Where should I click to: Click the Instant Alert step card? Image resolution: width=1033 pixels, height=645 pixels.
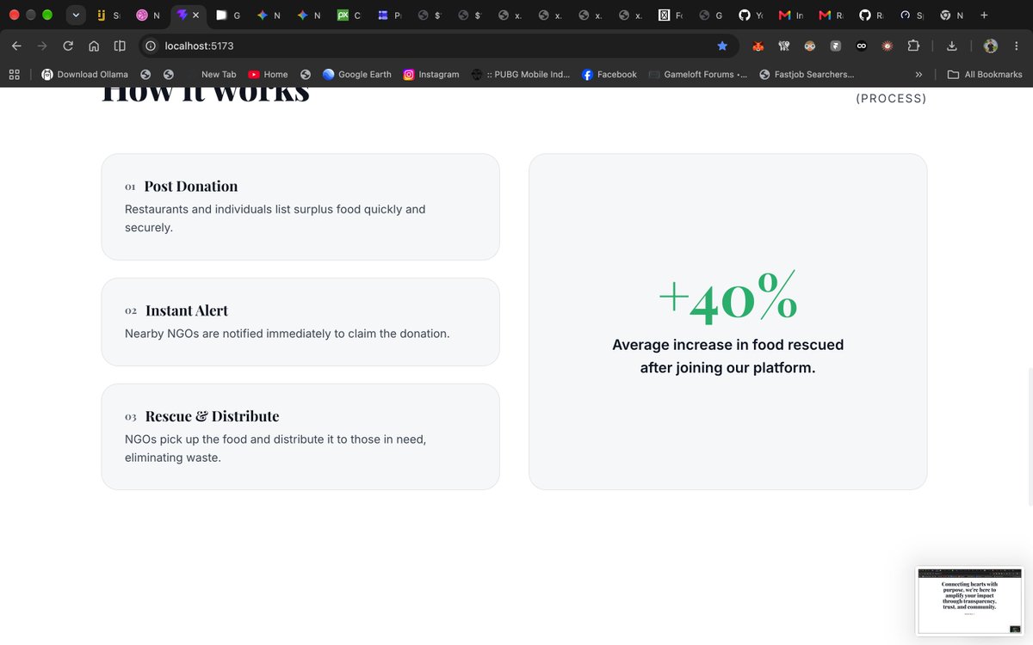[x=300, y=322]
